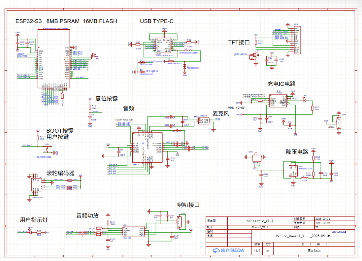The width and height of the screenshot is (362, 261).
Task: Select the CN4 speaker connector symbol
Action: point(180,222)
